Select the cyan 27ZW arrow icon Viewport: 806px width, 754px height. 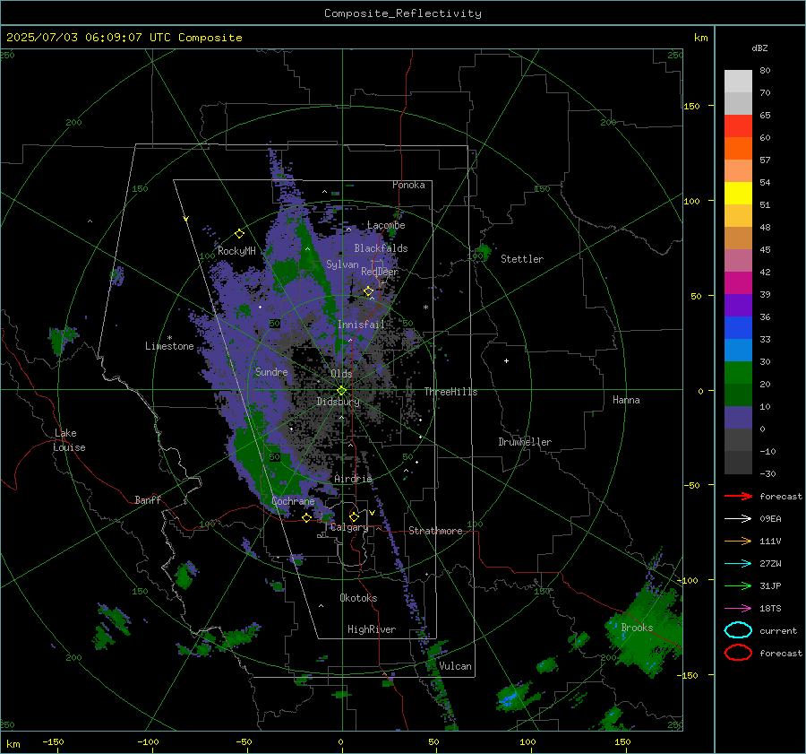click(738, 564)
